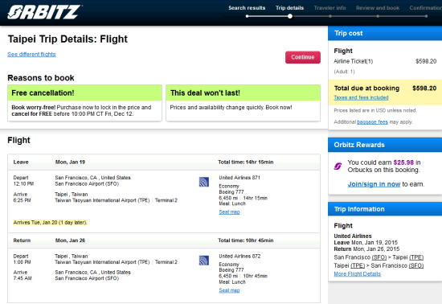Open See different flights link
442x304 pixels.
31,54
